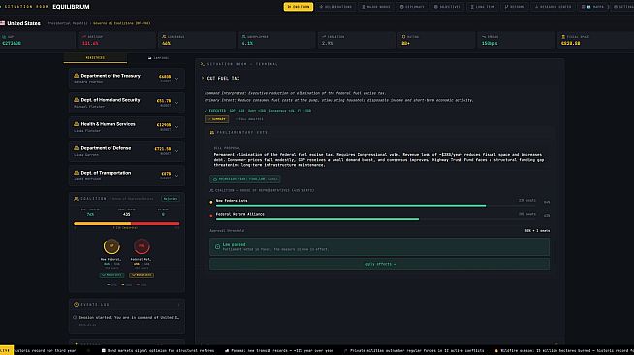Open the Objectives panel
The height and width of the screenshot is (355, 634).
pos(447,7)
